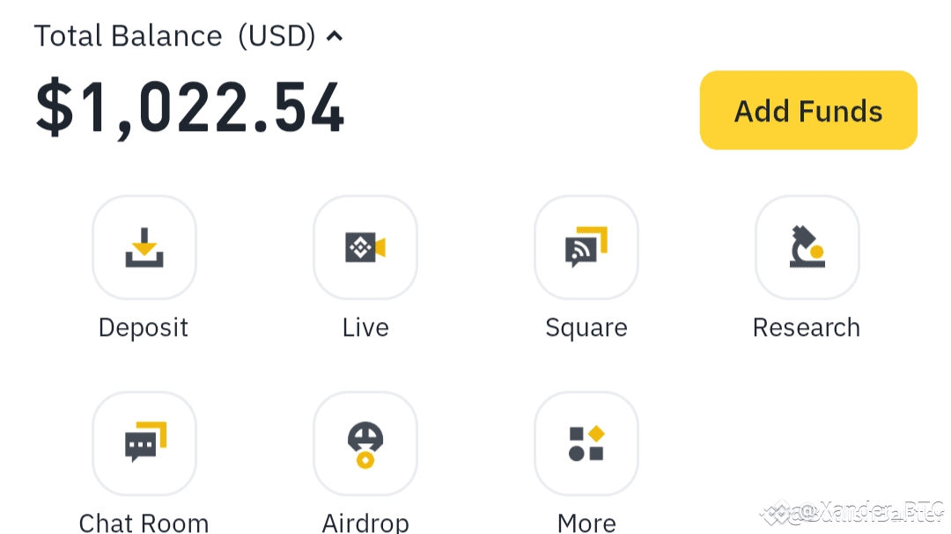The height and width of the screenshot is (534, 951).
Task: Open the Deposit icon
Action: point(144,247)
